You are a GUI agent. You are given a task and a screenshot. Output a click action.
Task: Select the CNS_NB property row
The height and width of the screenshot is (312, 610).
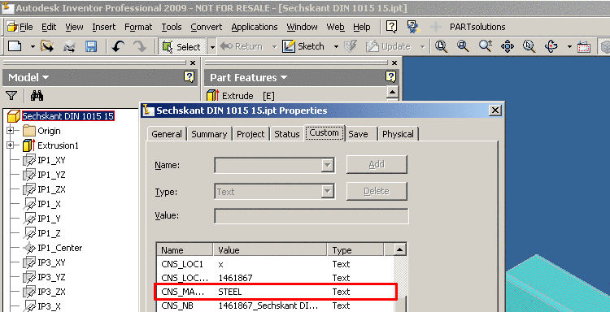tap(275, 305)
